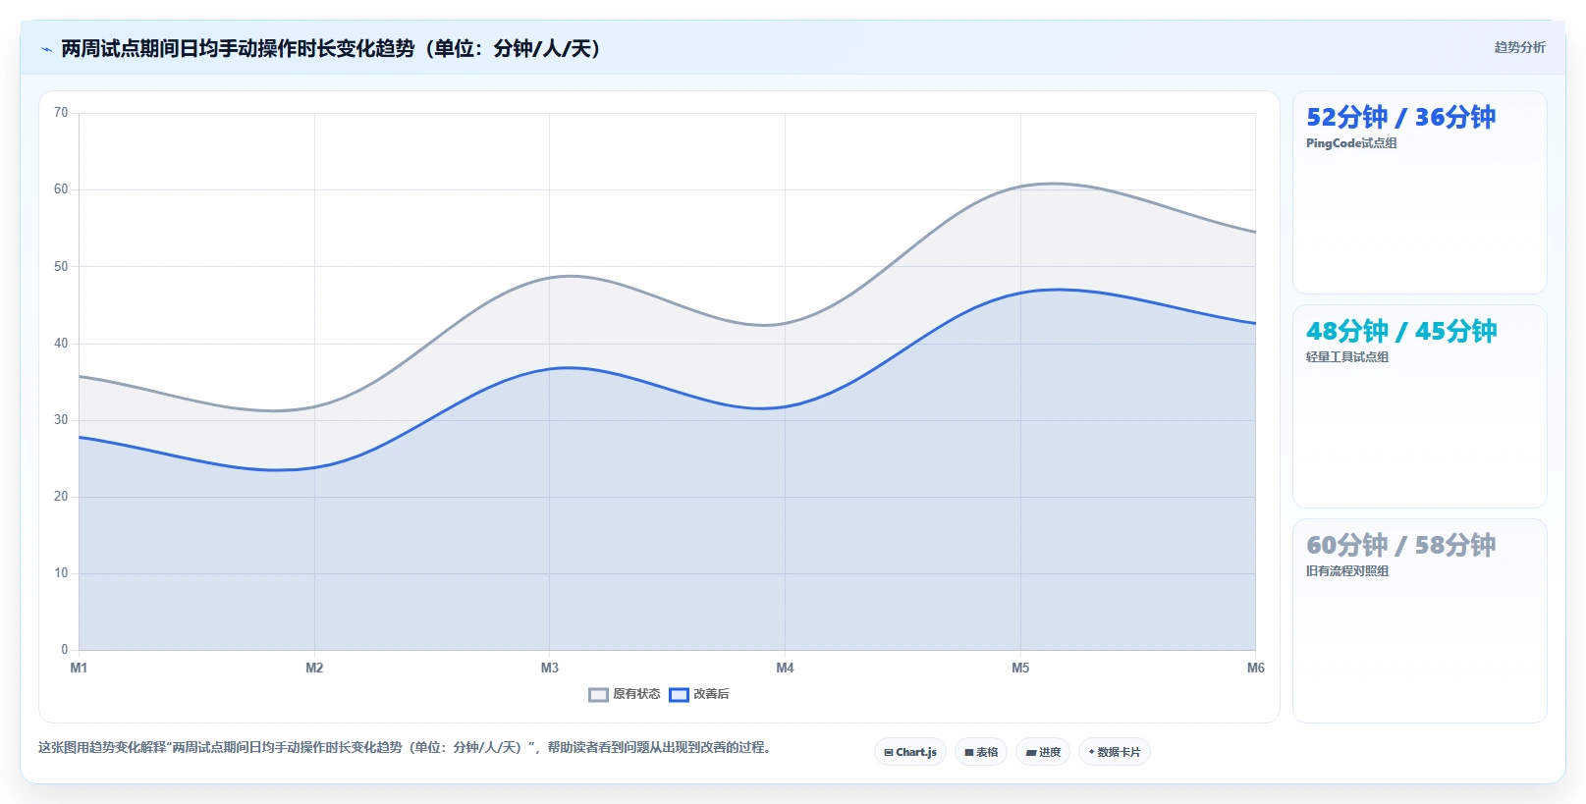Click the 48分钟 / 45分钟 value
The height and width of the screenshot is (804, 1586).
[1401, 332]
